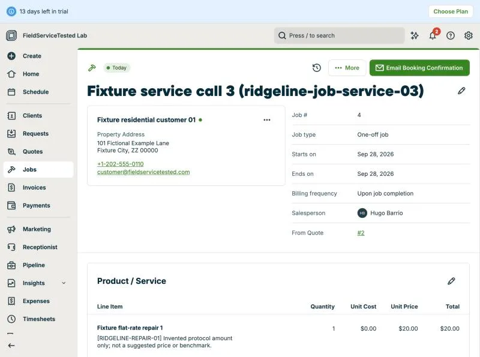This screenshot has width=480, height=357.
Task: Click Starts on Sep 28, 2026 value
Action: pos(376,154)
